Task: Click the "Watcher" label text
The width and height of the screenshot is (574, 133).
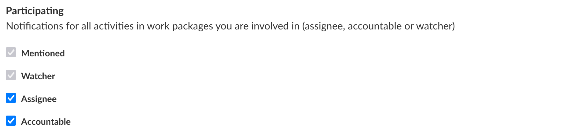Action: tap(38, 76)
